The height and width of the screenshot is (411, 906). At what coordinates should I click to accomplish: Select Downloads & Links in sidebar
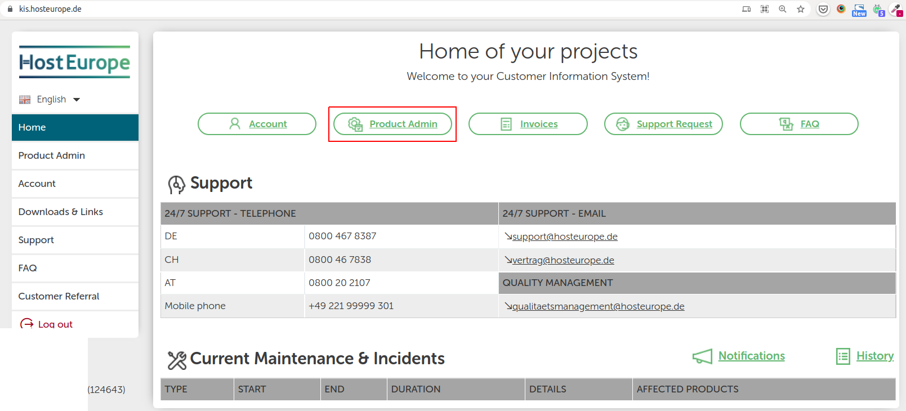coord(61,212)
